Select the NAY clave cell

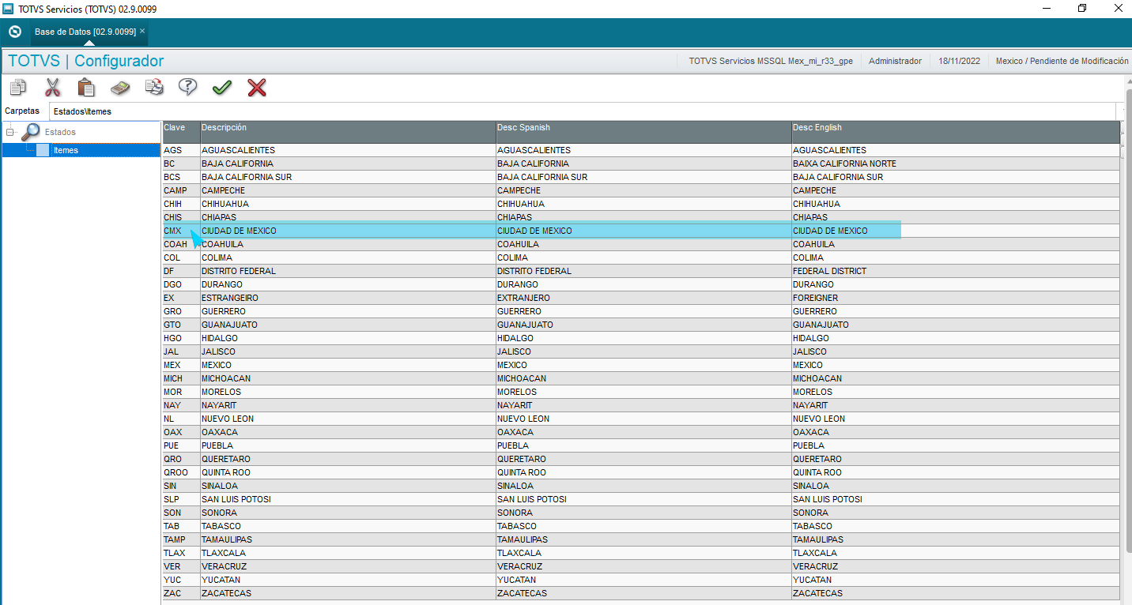tap(181, 405)
